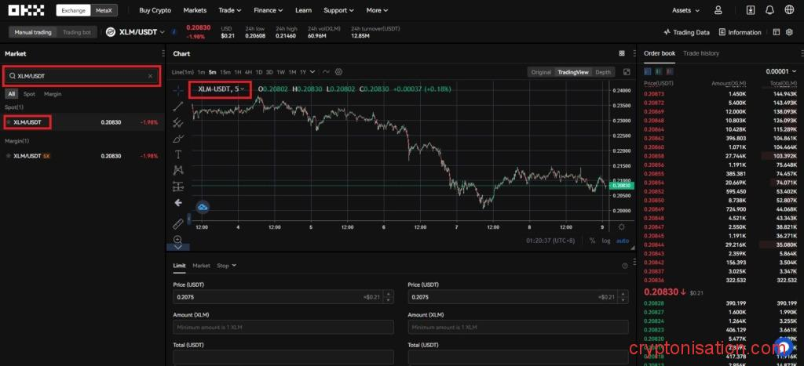Open the notifications bell icon
This screenshot has height=366, width=804.
point(769,10)
